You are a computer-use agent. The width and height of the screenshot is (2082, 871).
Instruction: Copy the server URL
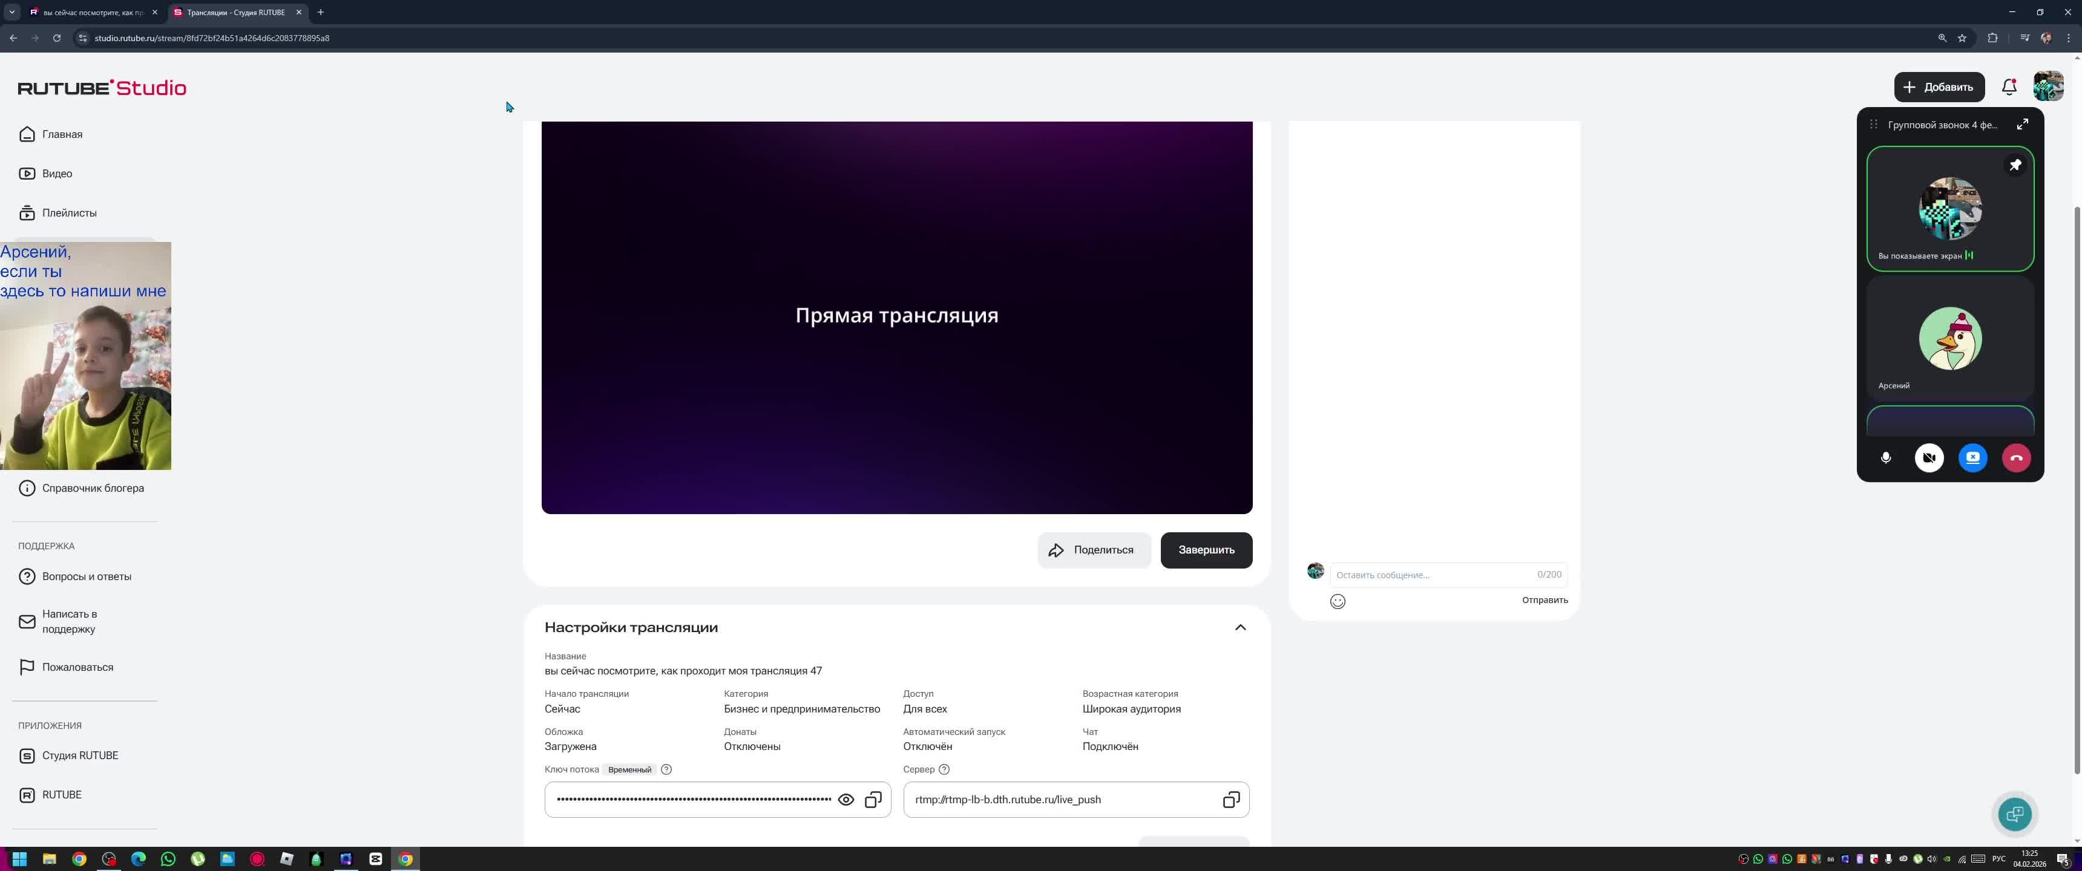pos(1230,800)
